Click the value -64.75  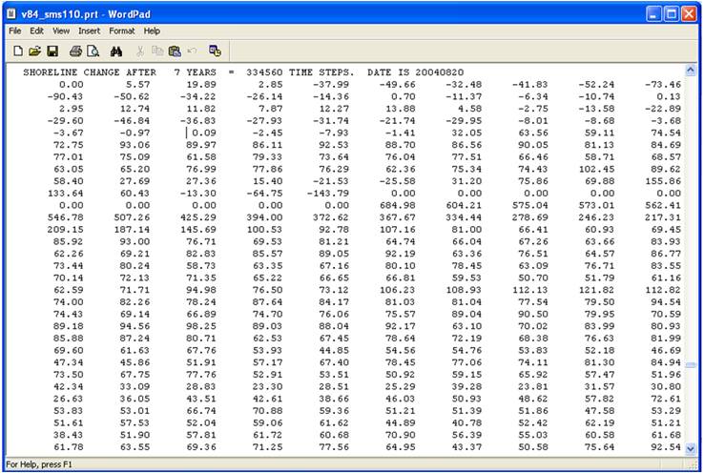point(264,194)
